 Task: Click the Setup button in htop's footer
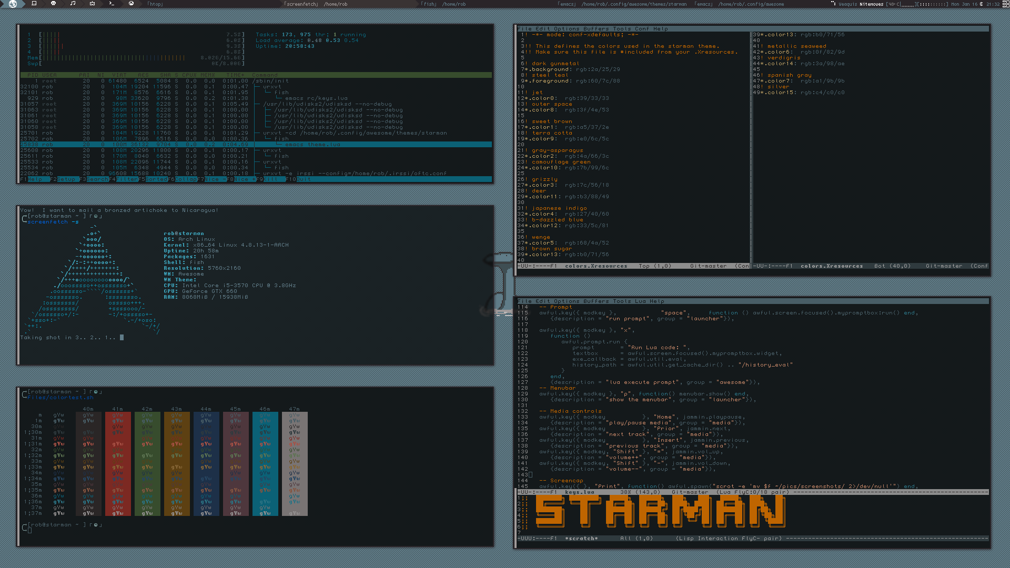pyautogui.click(x=67, y=179)
